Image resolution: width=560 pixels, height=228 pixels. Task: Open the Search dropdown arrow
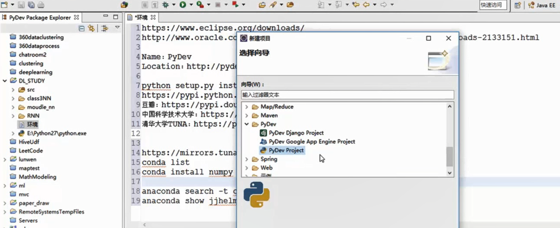point(281,5)
